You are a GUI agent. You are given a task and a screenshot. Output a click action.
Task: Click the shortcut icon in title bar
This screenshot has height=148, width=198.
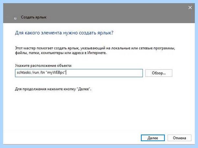[16, 18]
